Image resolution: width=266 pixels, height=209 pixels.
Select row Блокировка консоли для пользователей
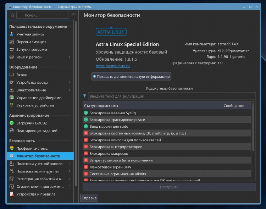point(167,140)
